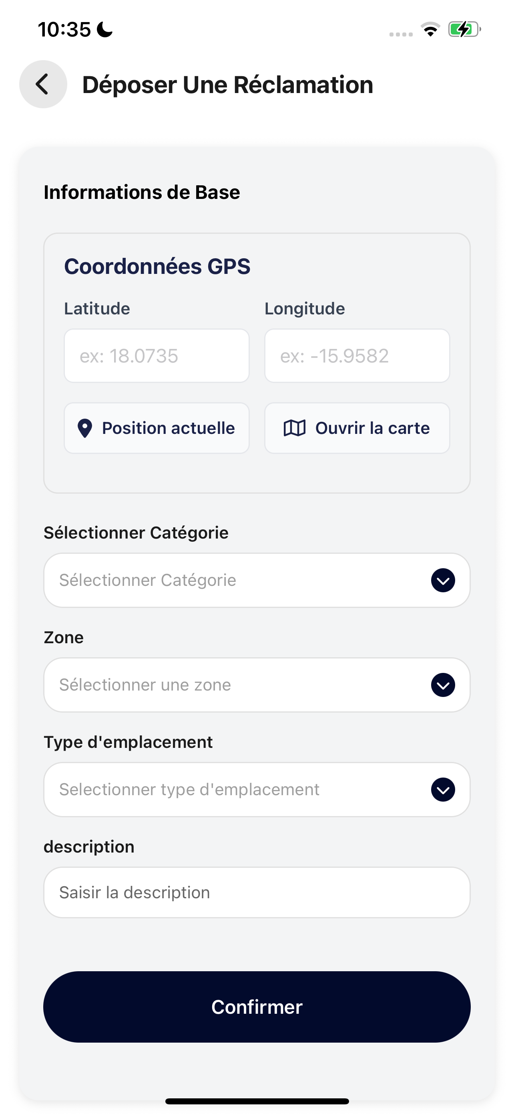514x1114 pixels.
Task: Focus the Saisir la description field
Action: (x=257, y=893)
